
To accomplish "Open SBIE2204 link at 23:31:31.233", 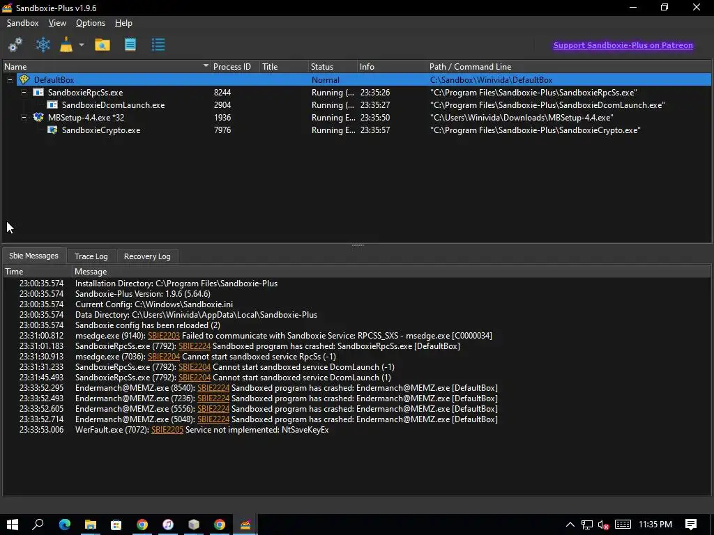I will tap(195, 367).
